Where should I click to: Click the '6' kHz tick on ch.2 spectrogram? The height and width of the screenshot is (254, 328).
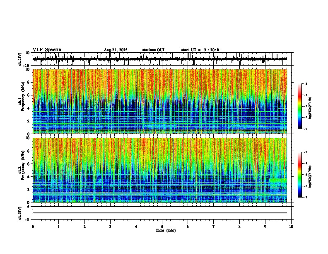pyautogui.click(x=29, y=164)
